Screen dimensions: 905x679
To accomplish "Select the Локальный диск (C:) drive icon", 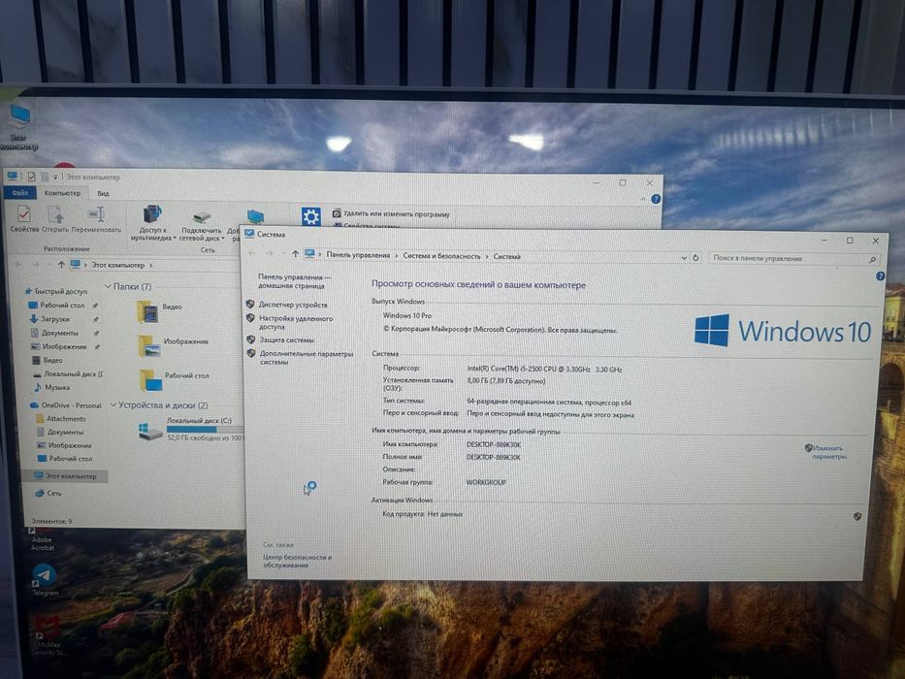I will click(x=150, y=432).
